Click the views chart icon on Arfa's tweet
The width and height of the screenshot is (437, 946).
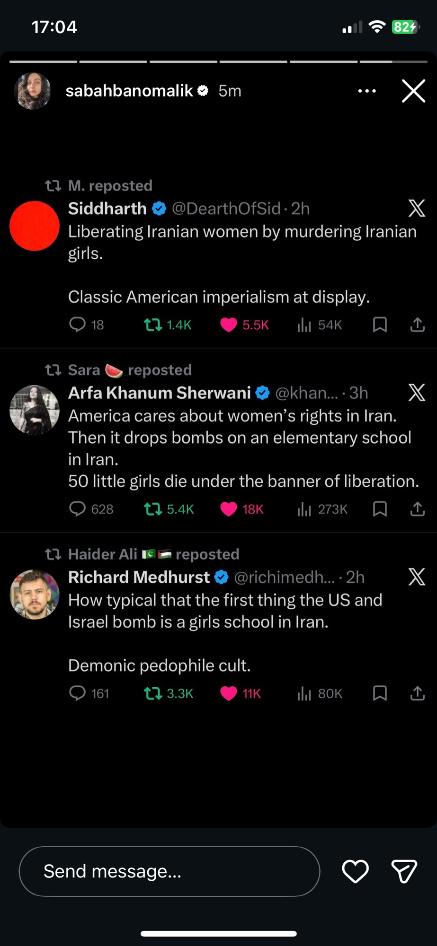click(x=304, y=509)
